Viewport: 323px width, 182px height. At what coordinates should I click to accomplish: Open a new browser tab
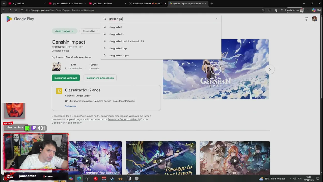click(212, 4)
